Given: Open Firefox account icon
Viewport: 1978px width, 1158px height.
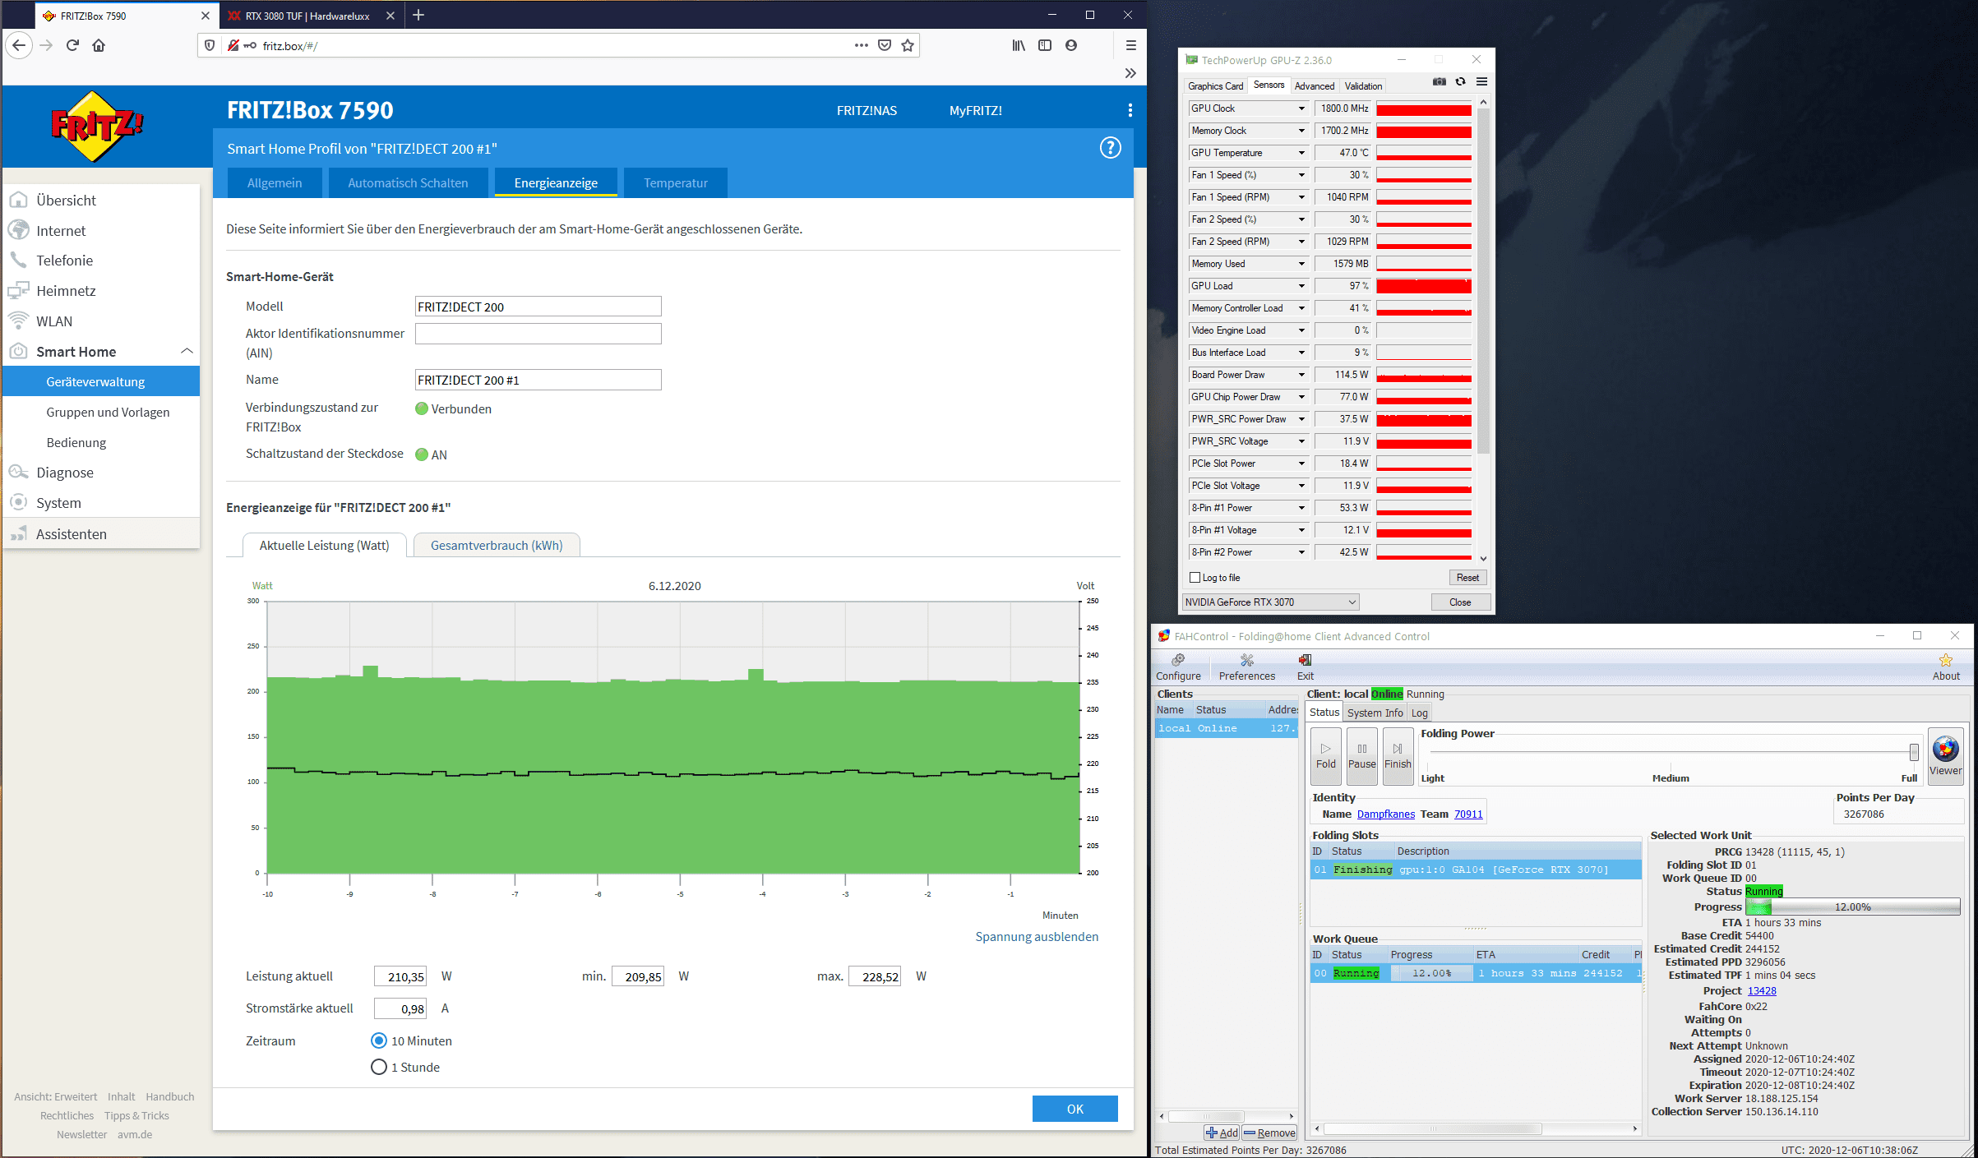Looking at the screenshot, I should (1071, 45).
